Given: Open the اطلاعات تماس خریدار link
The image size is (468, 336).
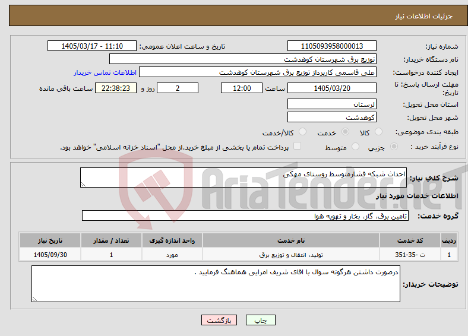Looking at the screenshot, I should (105, 72).
